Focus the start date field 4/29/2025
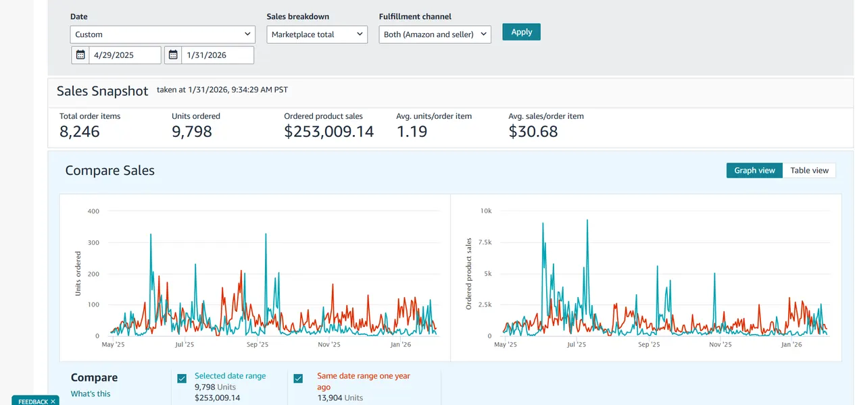The width and height of the screenshot is (855, 405). (125, 55)
